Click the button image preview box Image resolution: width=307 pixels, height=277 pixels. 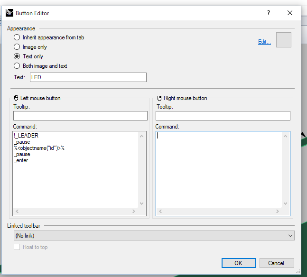point(283,40)
